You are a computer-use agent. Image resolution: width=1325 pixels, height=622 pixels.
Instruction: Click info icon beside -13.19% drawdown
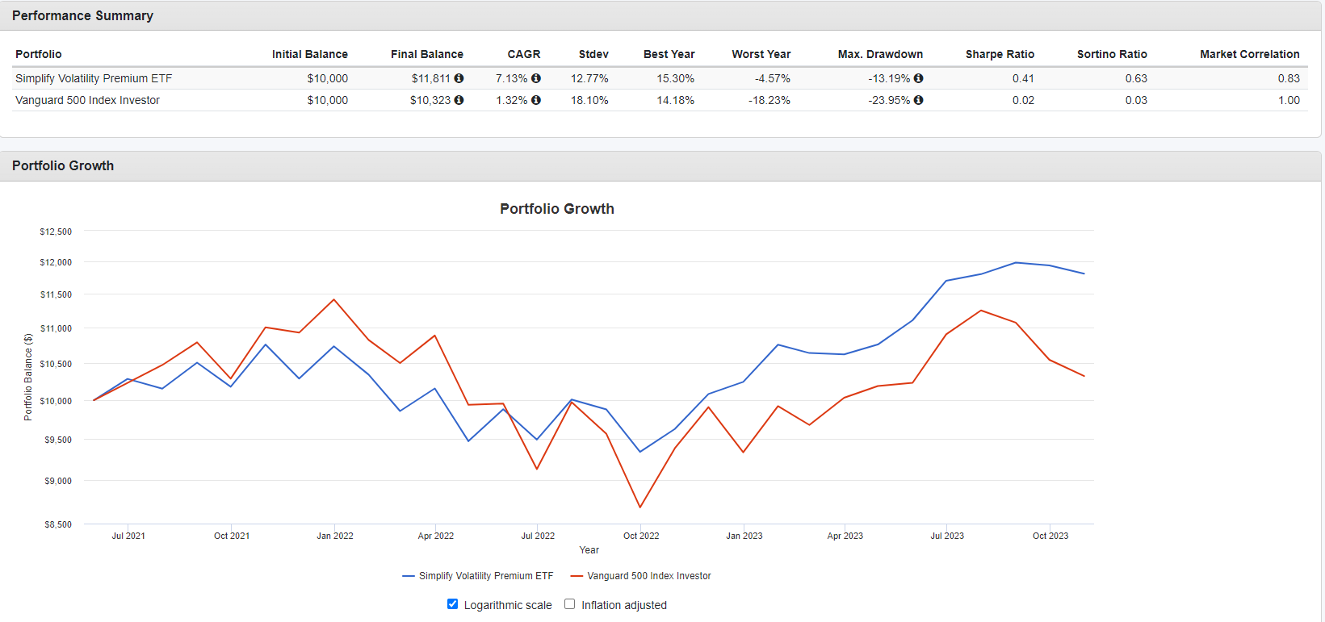click(x=918, y=78)
